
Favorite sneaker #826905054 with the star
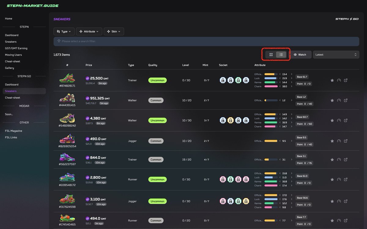tap(332, 141)
